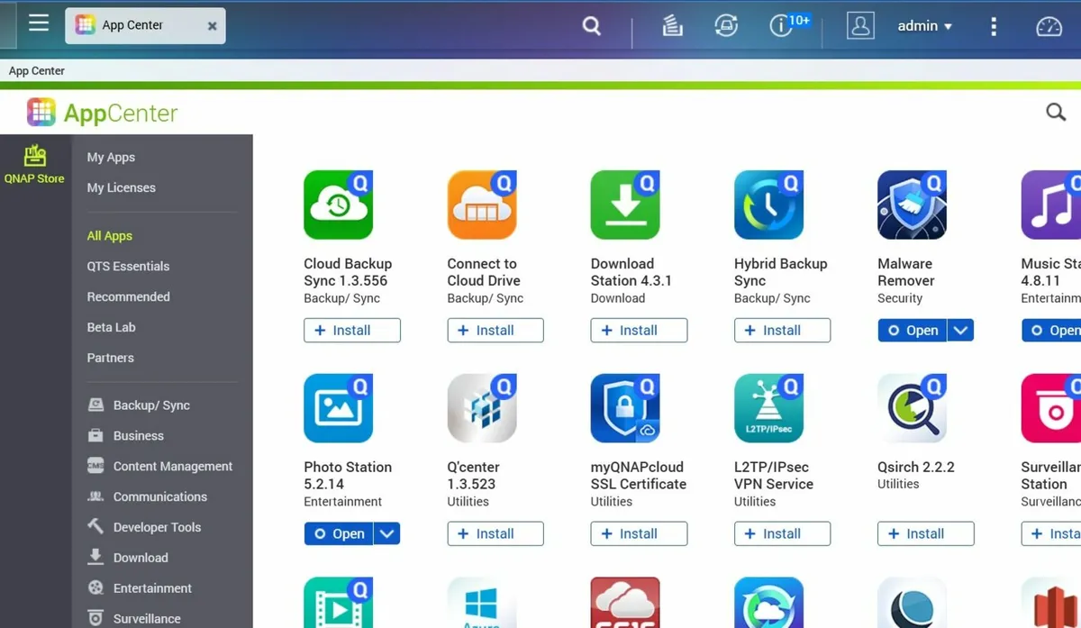Screen dimensions: 1081x628
Task: Click the Cloud Backup Sync app icon
Action: point(339,205)
